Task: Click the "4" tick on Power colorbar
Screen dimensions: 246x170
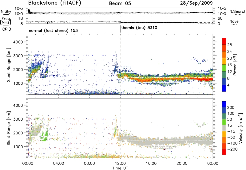Action: point(228,85)
